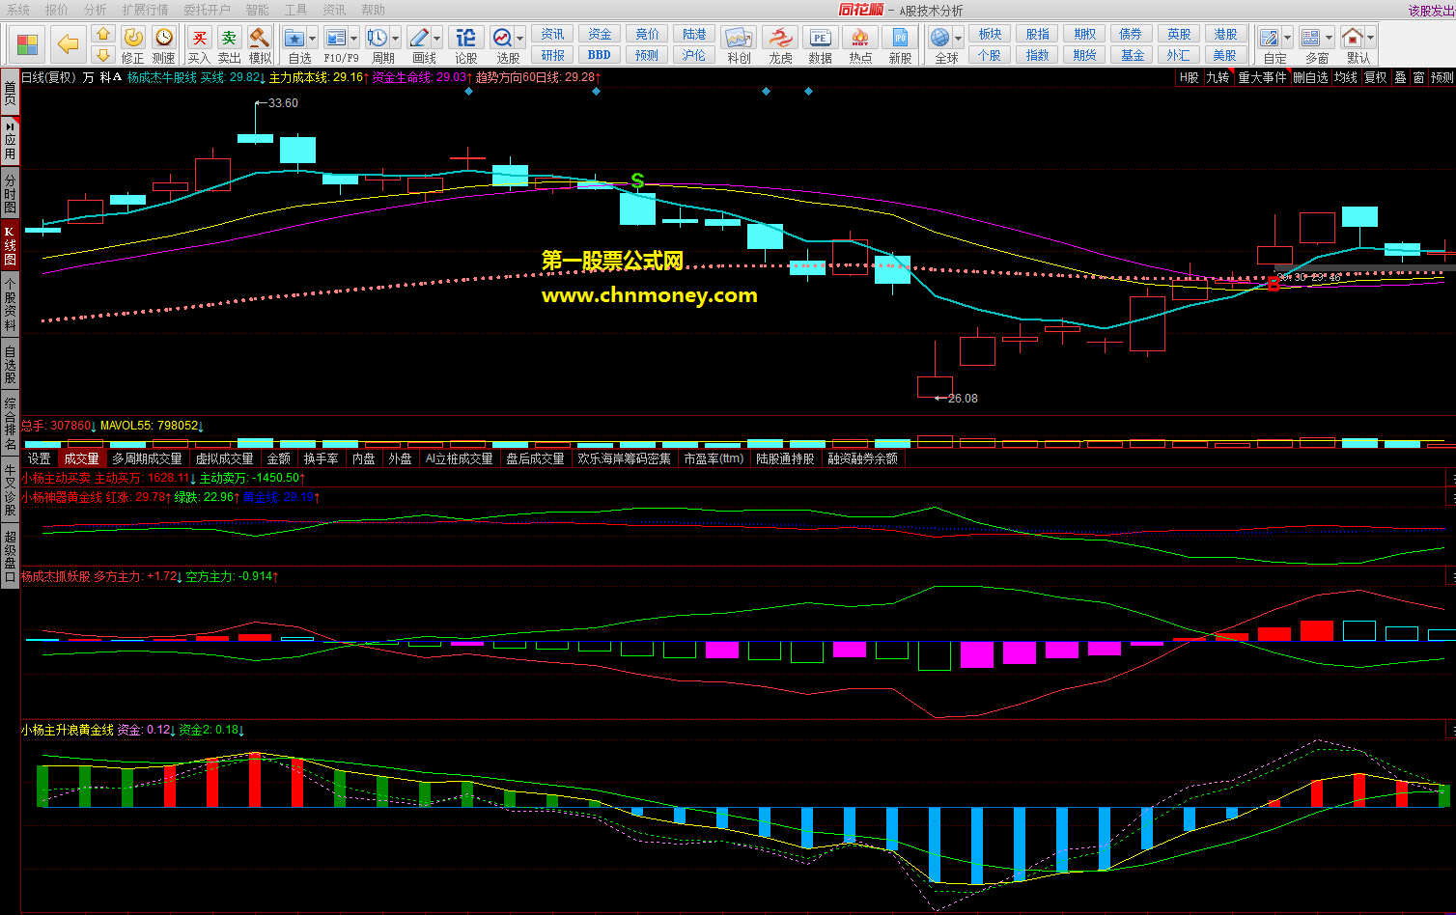Toggle the 预测 forecast option
The width and height of the screenshot is (1456, 915).
click(x=1442, y=77)
